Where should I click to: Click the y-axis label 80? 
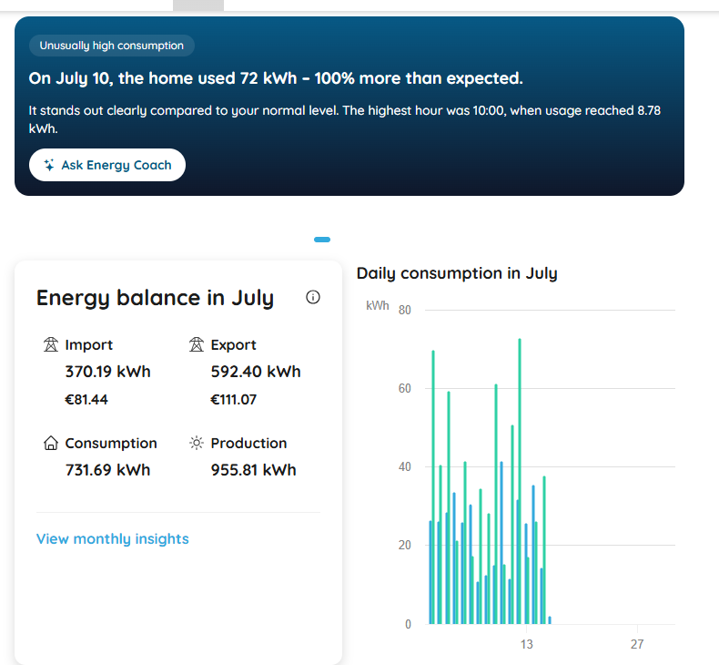[x=404, y=311]
